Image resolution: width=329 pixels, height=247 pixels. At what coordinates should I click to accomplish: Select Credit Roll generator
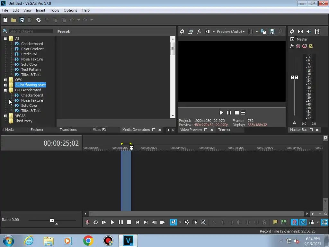coord(29,54)
